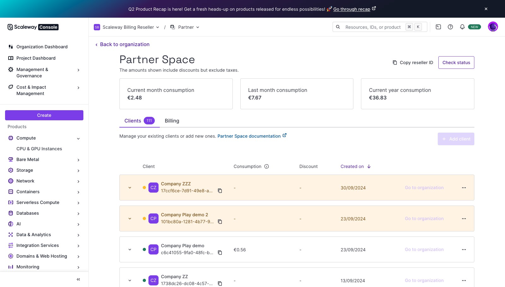505x287 pixels.
Task: Click the Client column header
Action: tap(149, 166)
